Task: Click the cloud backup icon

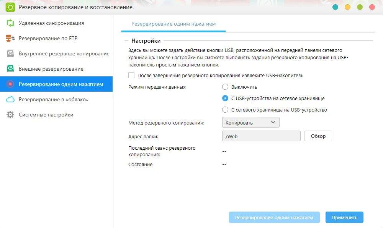Action: (10, 99)
